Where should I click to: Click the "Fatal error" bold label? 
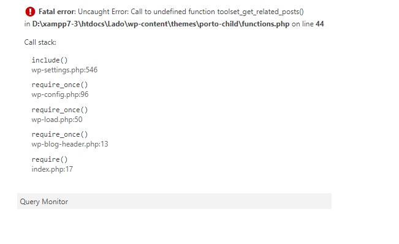pyautogui.click(x=57, y=12)
